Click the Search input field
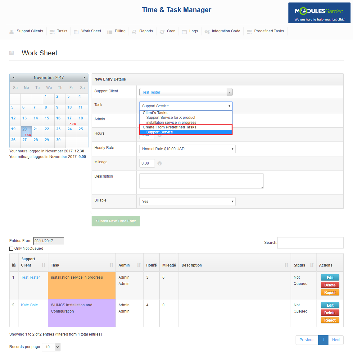The width and height of the screenshot is (353, 362). 310,243
